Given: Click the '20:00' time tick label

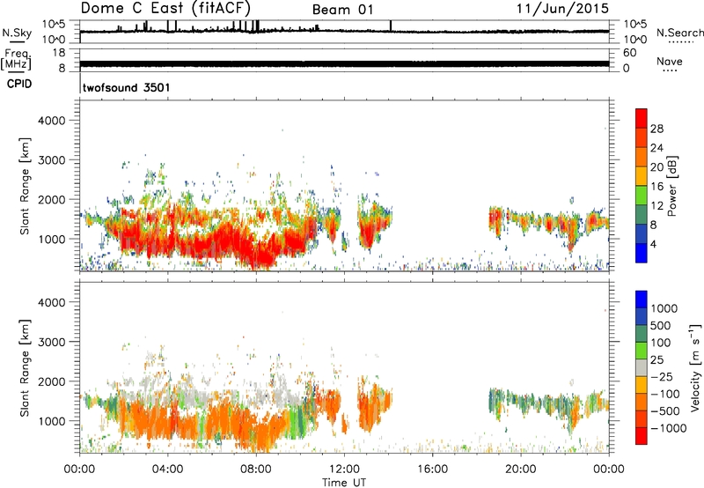Looking at the screenshot, I should [521, 470].
